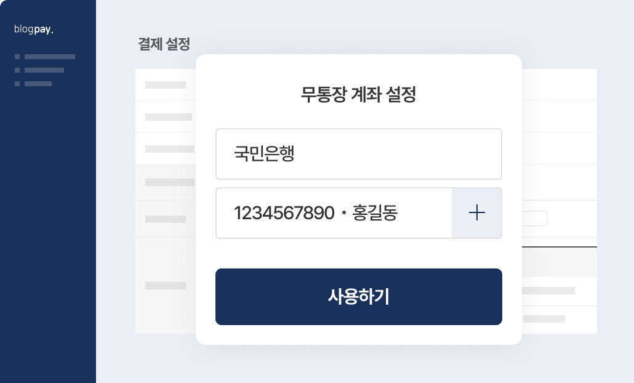Click the highlighted fourth settings row
Screen dimensions: 634x383
coord(166,182)
